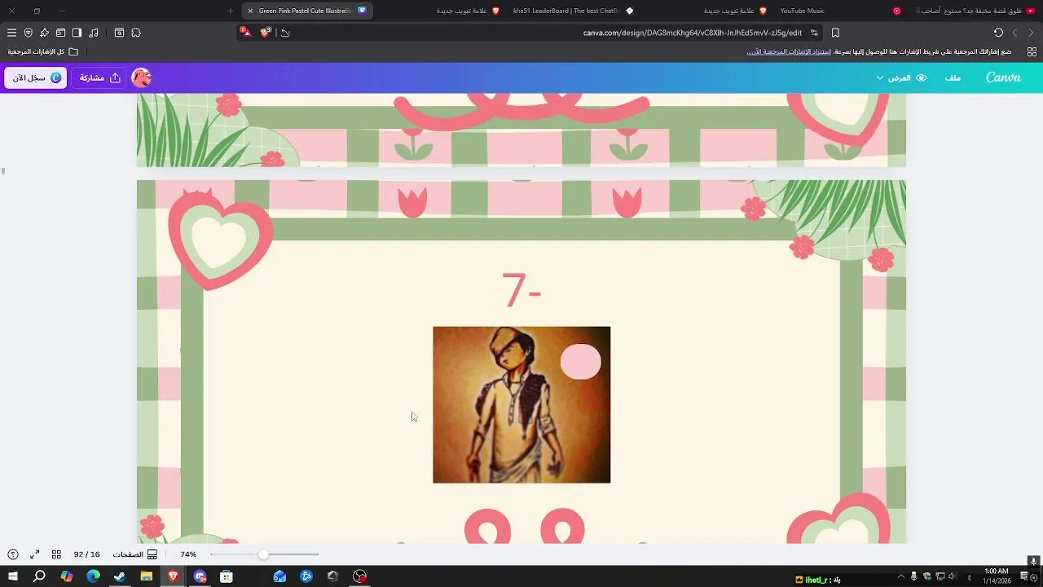Open Steam from the taskbar
Image resolution: width=1043 pixels, height=587 pixels.
coord(120,576)
